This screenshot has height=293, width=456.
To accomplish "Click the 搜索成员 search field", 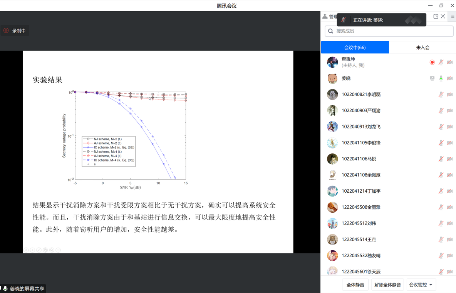I will tap(389, 31).
